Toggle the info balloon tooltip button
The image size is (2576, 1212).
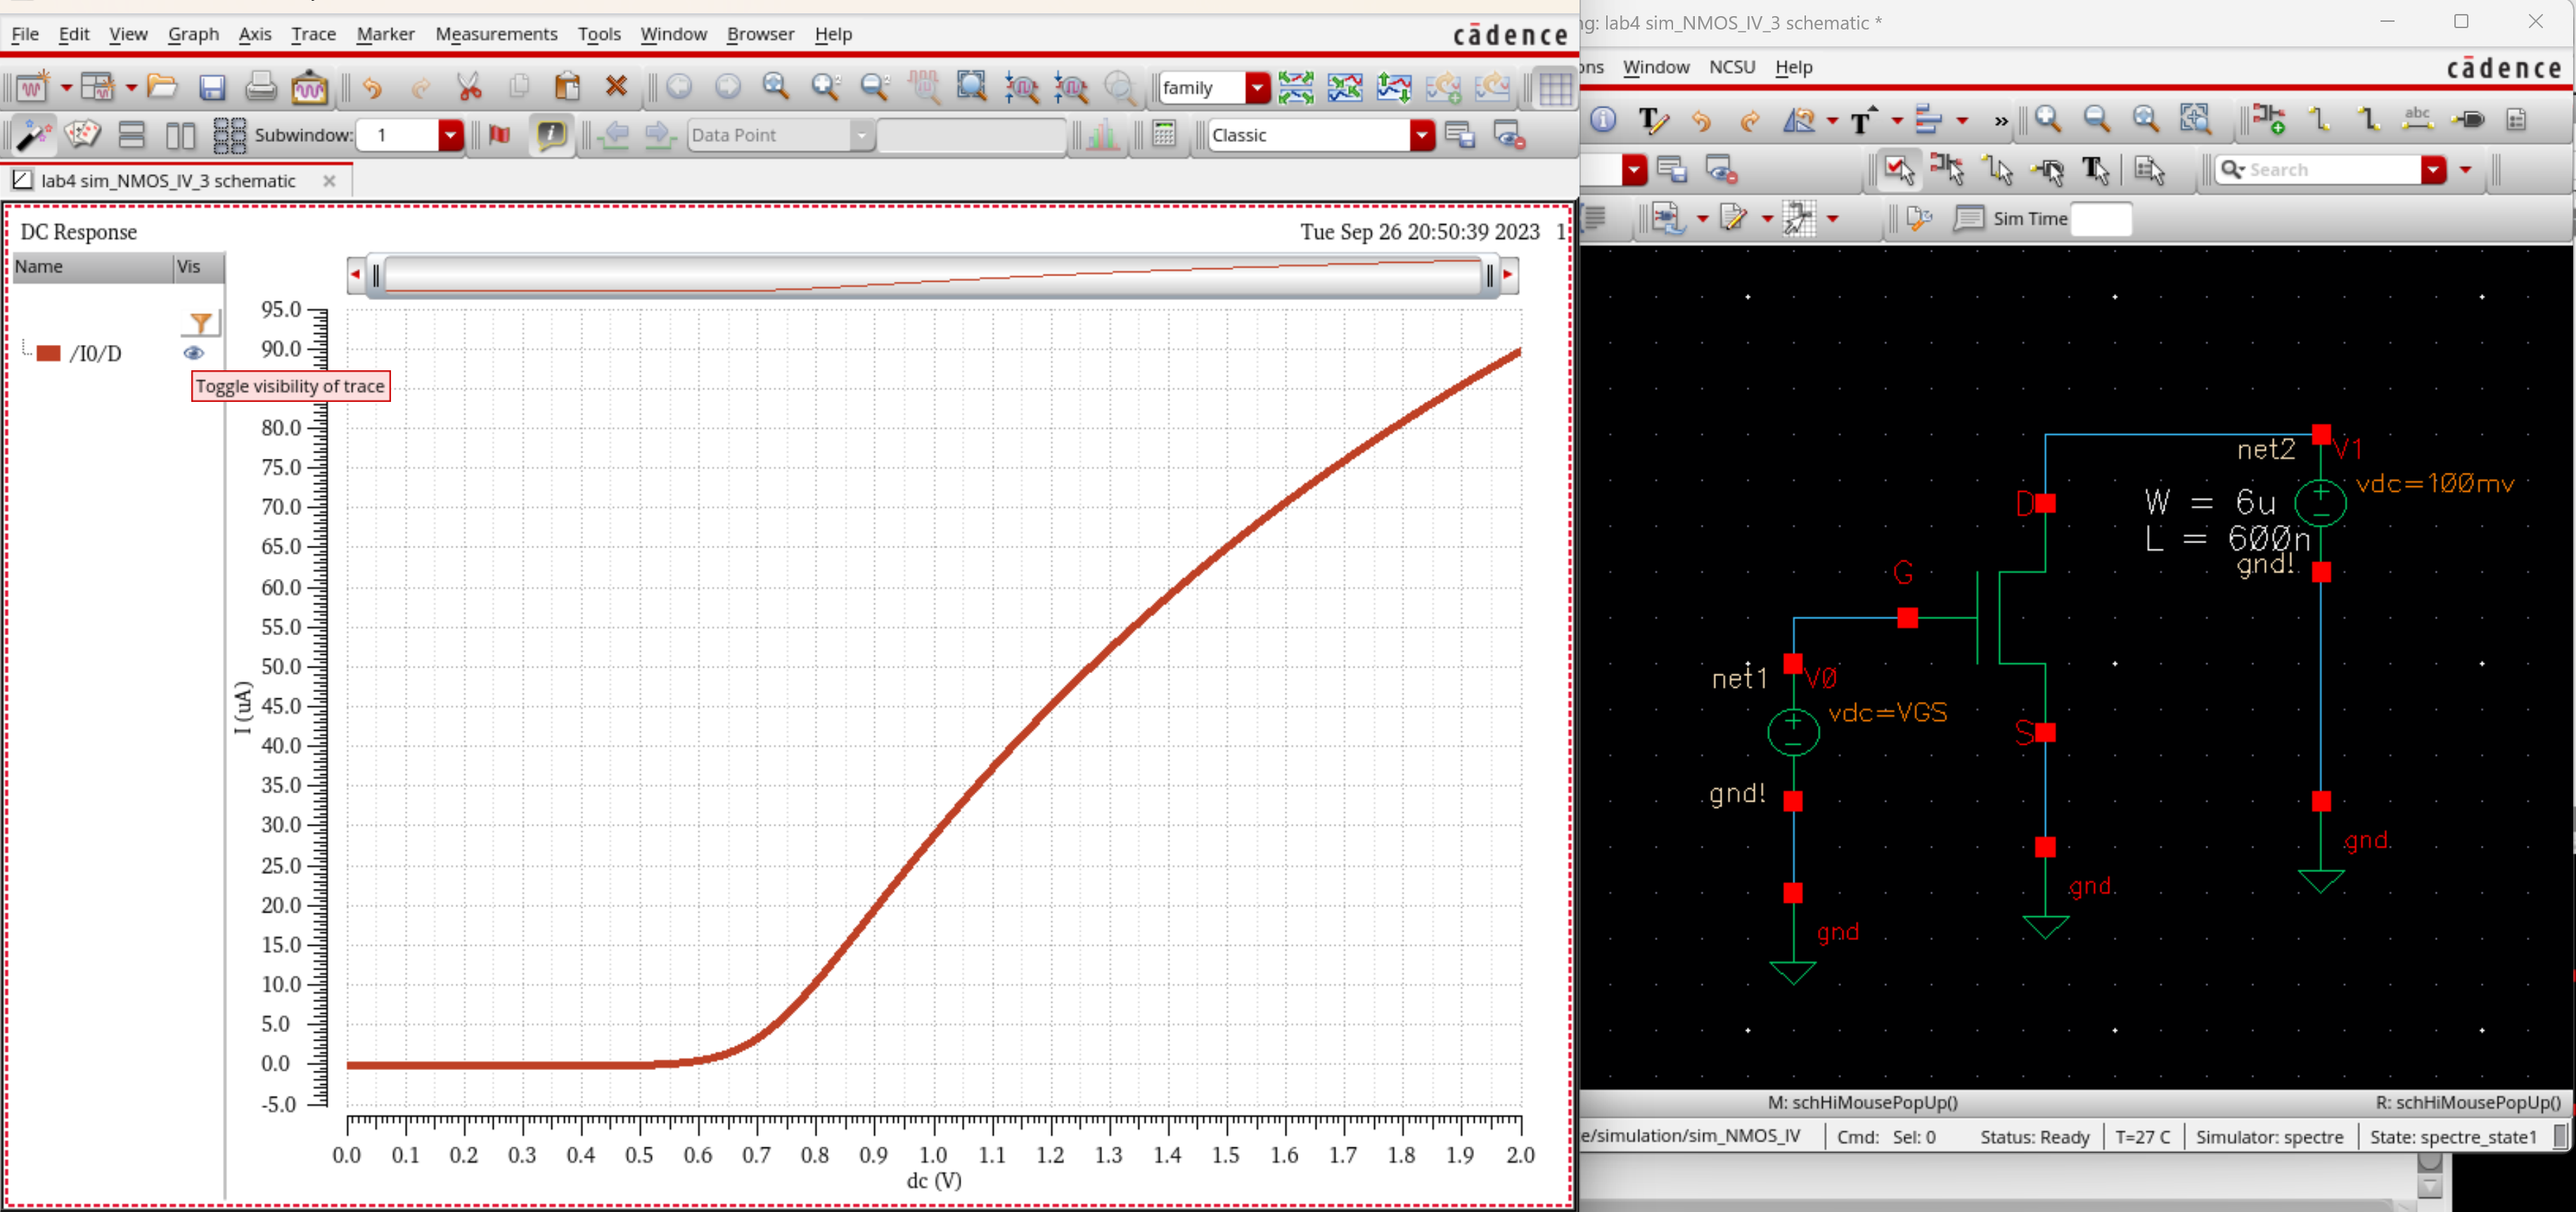pos(550,134)
